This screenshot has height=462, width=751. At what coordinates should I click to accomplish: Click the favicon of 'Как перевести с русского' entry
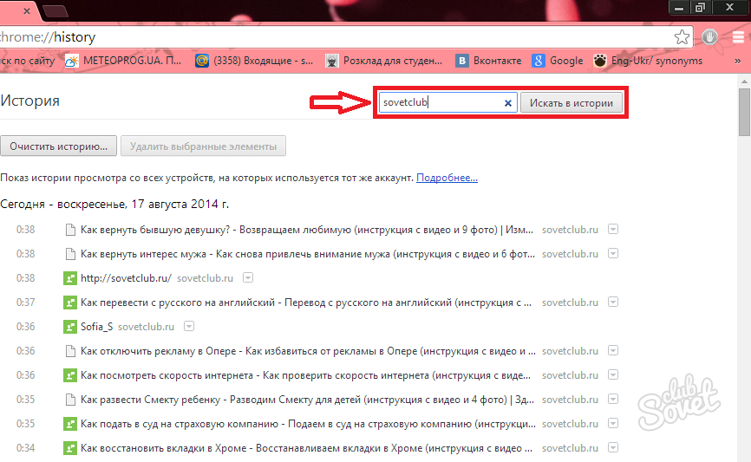(70, 303)
